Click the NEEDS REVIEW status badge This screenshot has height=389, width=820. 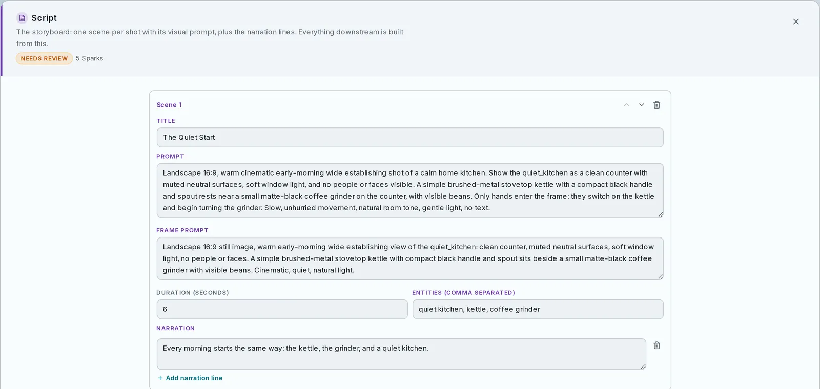(44, 58)
